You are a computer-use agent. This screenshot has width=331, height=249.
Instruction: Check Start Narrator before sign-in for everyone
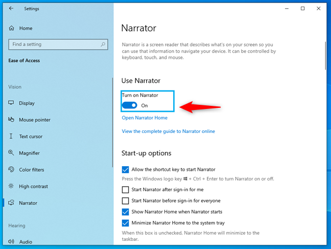(125, 200)
